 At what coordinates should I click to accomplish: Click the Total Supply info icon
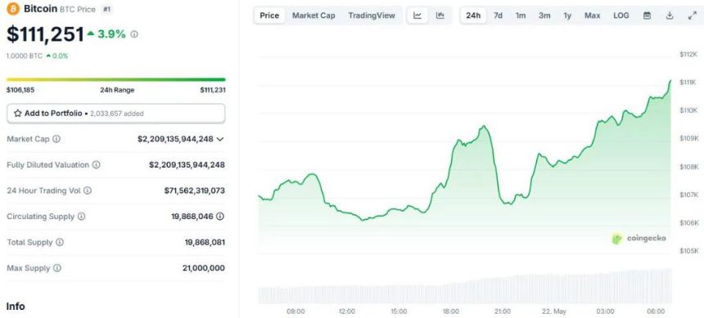tap(60, 242)
